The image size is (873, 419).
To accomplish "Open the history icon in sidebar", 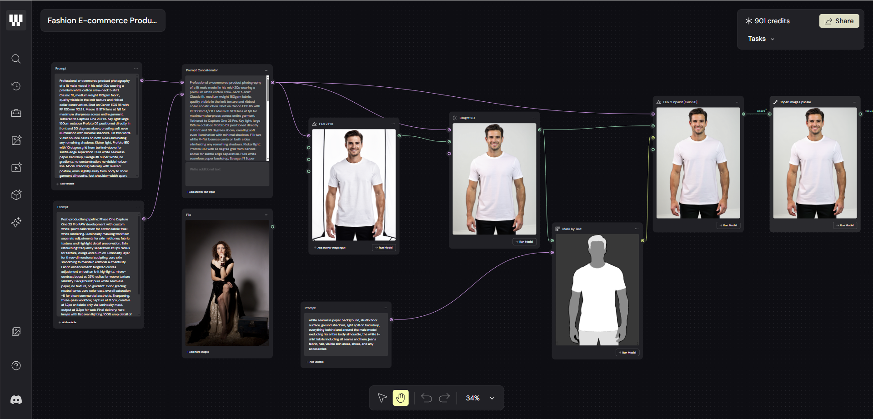I will pos(16,86).
